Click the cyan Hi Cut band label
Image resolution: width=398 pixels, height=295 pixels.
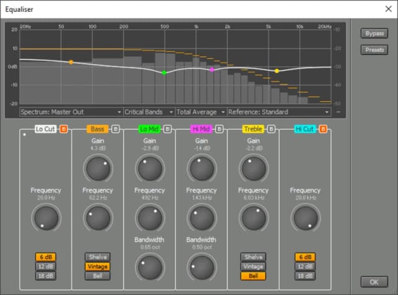(305, 129)
